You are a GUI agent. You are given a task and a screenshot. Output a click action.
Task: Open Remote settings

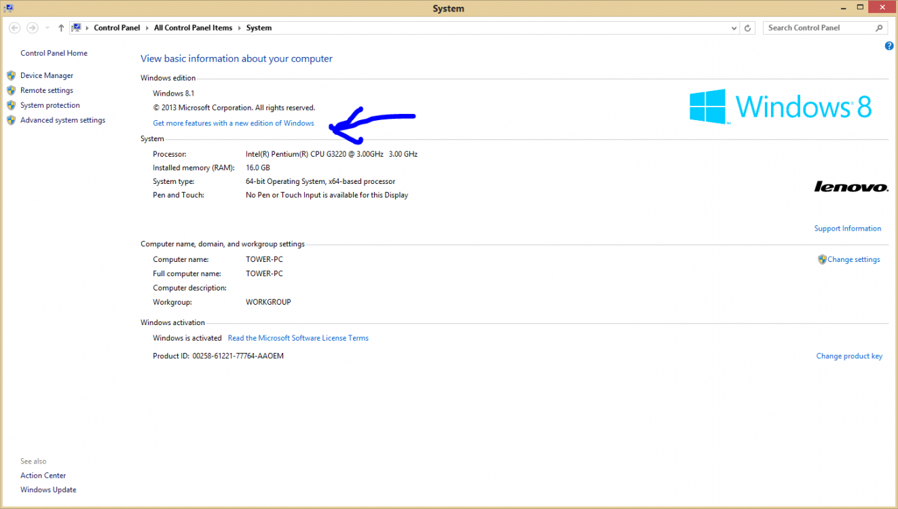pos(47,90)
